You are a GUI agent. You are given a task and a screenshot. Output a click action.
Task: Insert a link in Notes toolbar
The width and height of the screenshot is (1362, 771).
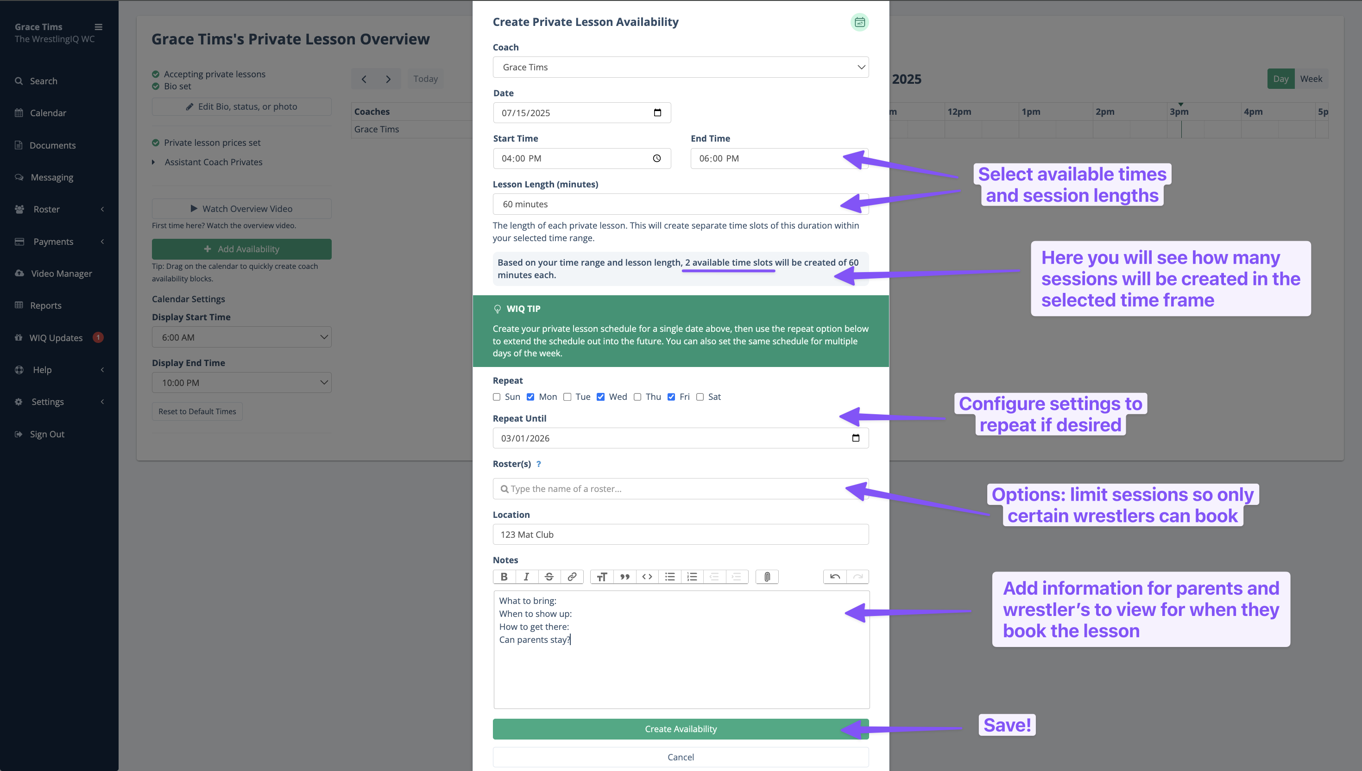(x=572, y=577)
